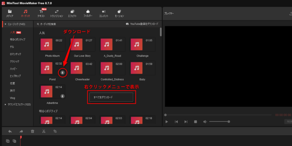Select the ロマンチック category
Screen dimensions: 292x146
coord(16,54)
